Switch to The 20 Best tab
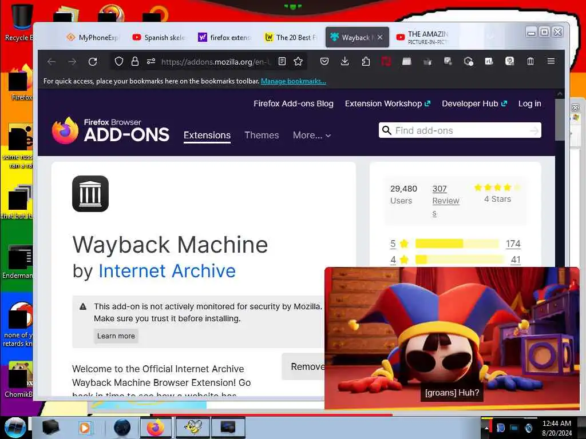The image size is (586, 439). 291,37
